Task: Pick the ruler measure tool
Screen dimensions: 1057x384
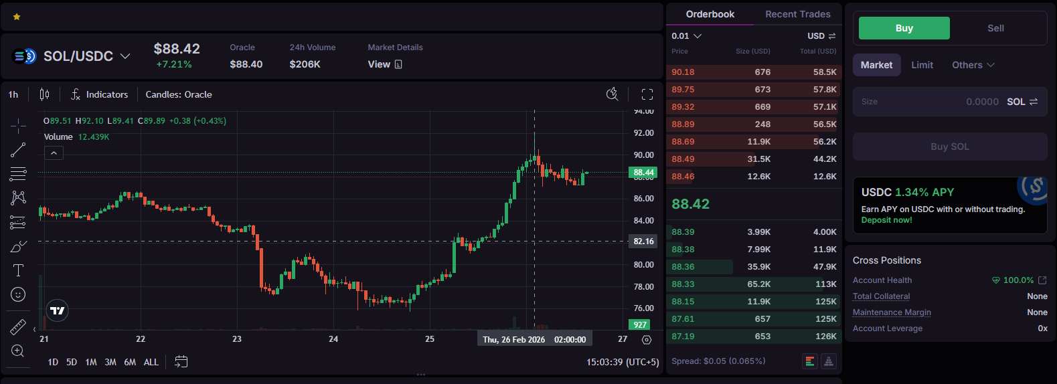Action: pos(18,327)
